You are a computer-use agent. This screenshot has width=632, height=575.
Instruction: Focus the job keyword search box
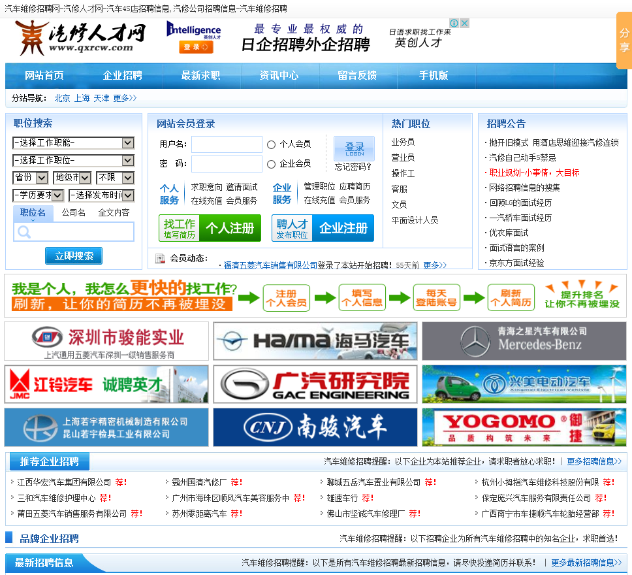point(74,232)
